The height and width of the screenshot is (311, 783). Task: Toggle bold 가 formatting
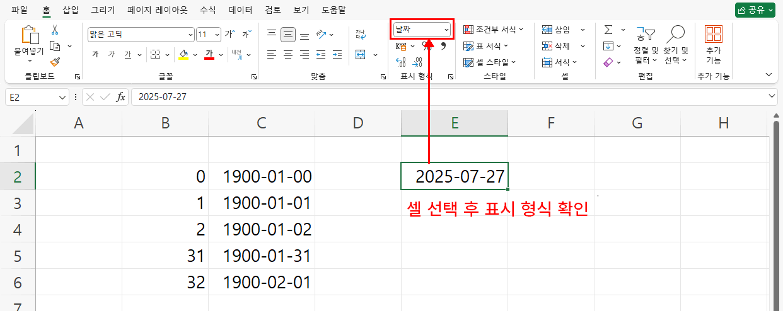pyautogui.click(x=95, y=54)
